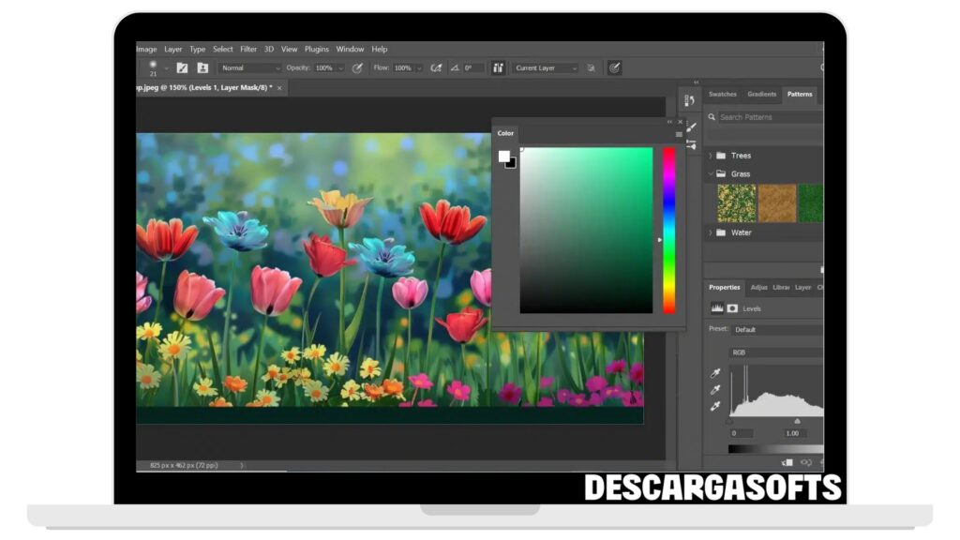Image resolution: width=960 pixels, height=540 pixels.
Task: Expand the Trees pattern group
Action: click(x=711, y=156)
